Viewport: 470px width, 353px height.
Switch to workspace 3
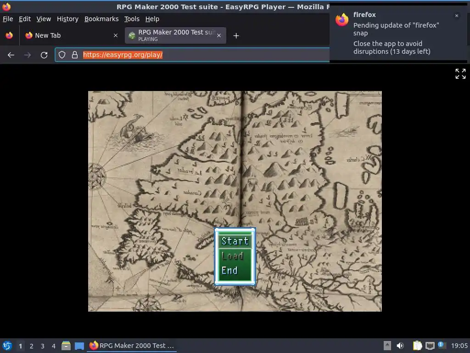43,346
